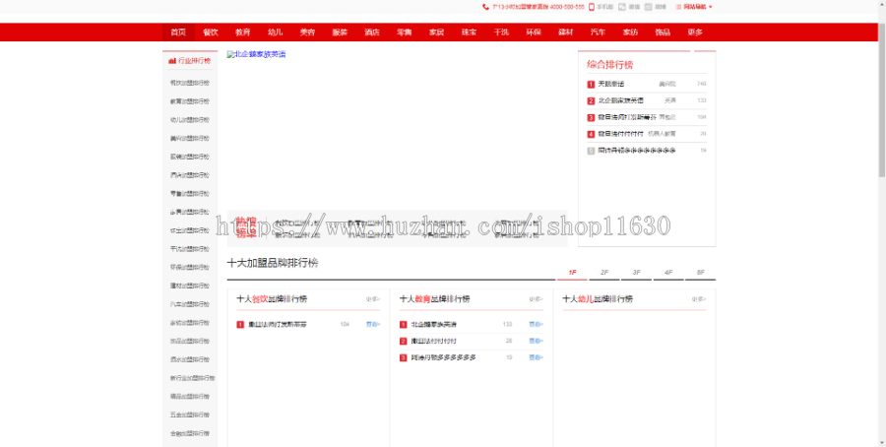The width and height of the screenshot is (886, 447).
Task: Open 幼儿 in the red navigation bar
Action: [276, 32]
